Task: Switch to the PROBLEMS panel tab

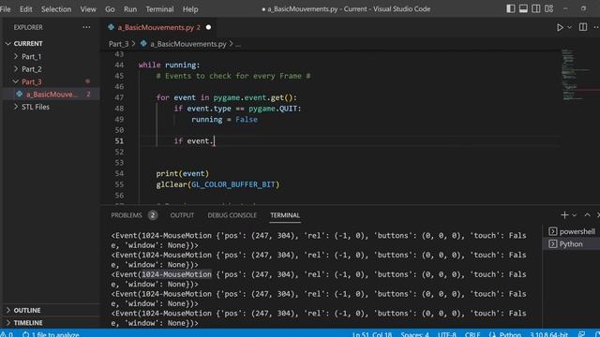Action: tap(127, 215)
